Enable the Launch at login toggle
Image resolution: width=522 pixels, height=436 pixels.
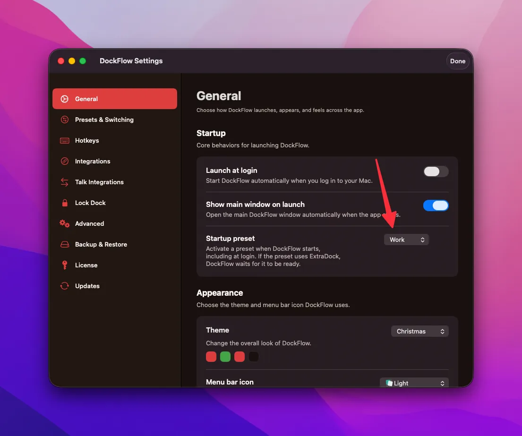coord(436,171)
